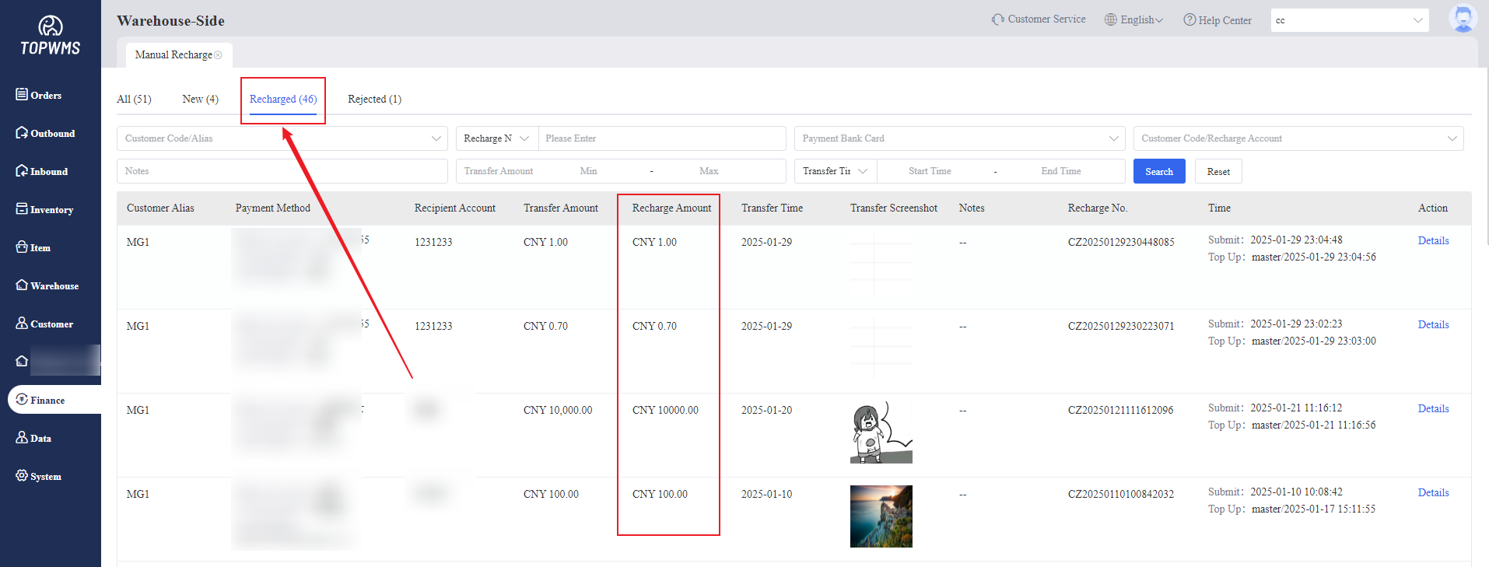Image resolution: width=1489 pixels, height=567 pixels.
Task: Open Details for recharge CZ20250129230448085
Action: point(1433,241)
